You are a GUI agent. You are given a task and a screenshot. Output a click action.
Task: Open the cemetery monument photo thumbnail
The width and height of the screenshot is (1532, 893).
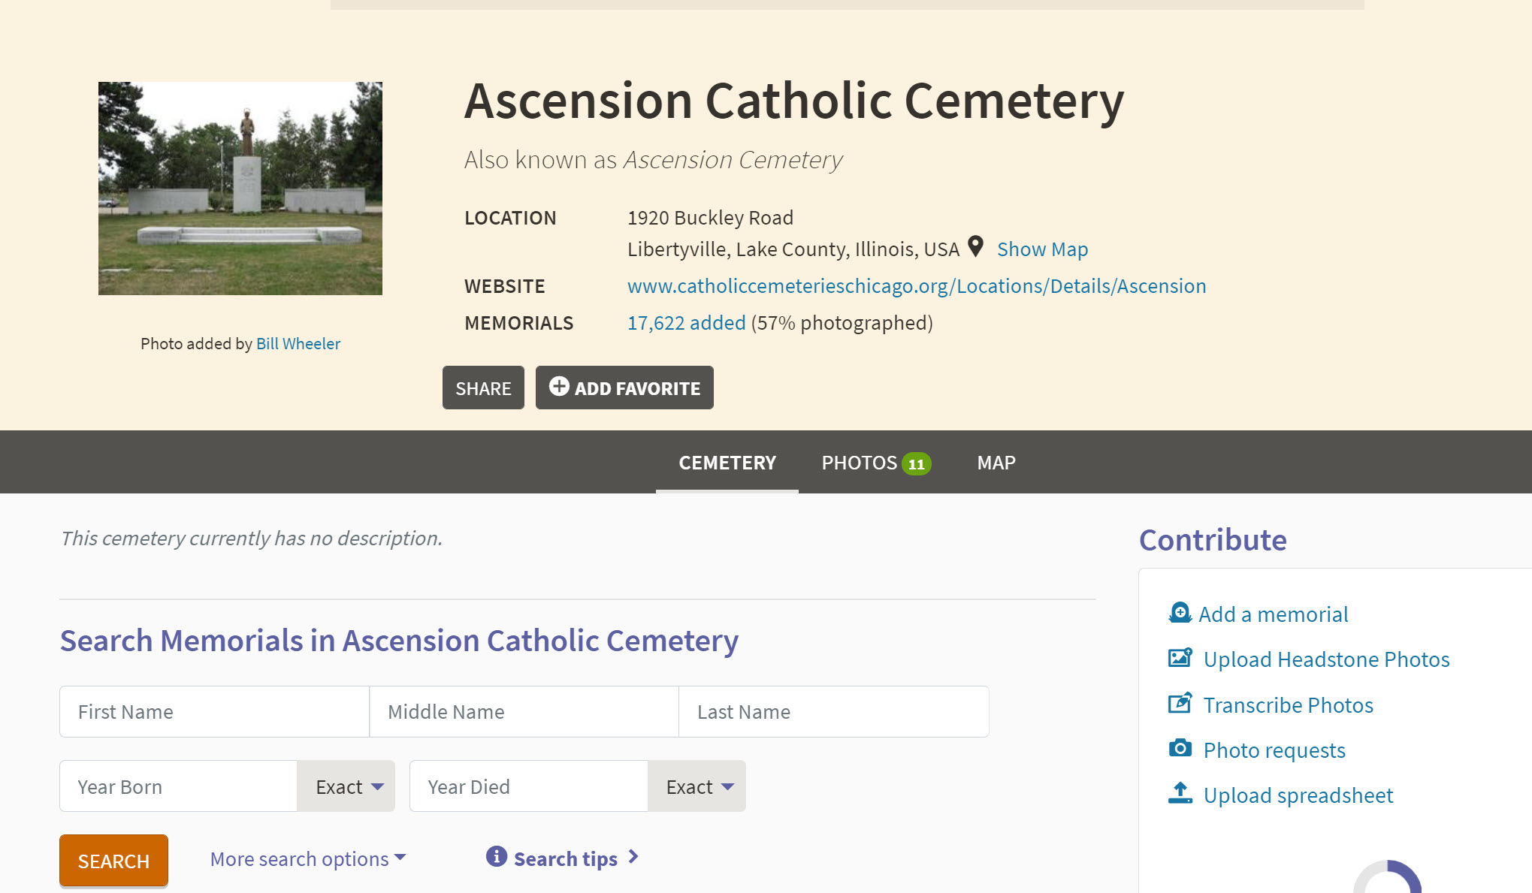click(240, 189)
